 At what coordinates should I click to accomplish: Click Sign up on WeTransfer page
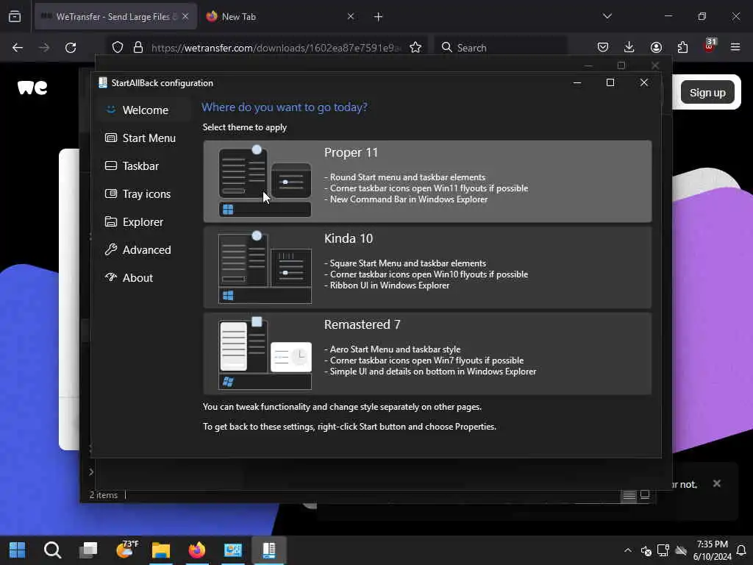[707, 93]
